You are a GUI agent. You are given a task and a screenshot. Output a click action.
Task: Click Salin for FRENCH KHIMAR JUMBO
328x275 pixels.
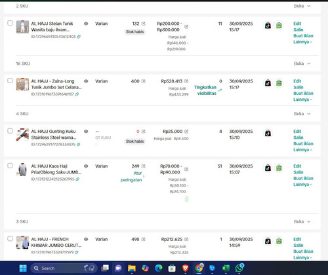coord(298,246)
